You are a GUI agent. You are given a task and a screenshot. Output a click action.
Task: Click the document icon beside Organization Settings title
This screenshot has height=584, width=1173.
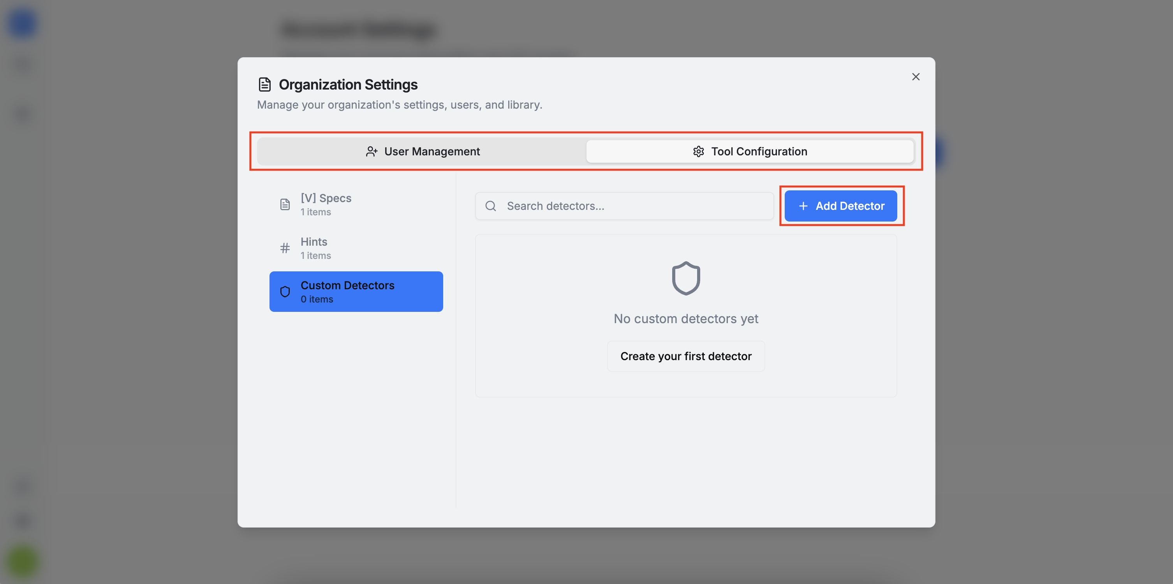click(x=264, y=84)
